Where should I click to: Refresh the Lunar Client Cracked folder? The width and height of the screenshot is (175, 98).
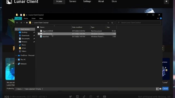pyautogui.click(x=112, y=23)
